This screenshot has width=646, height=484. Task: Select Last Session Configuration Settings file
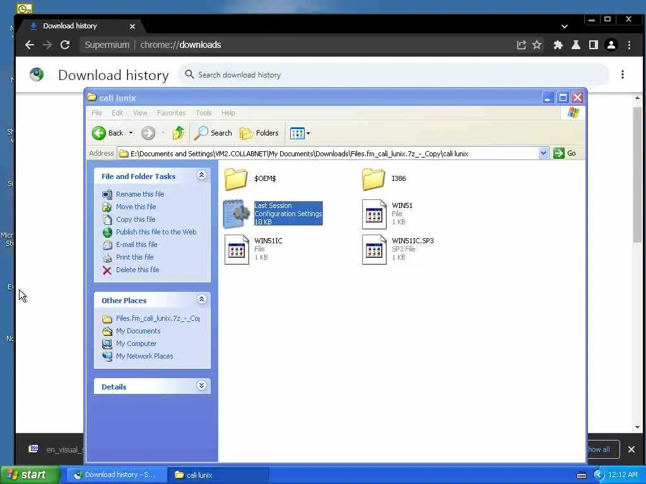point(273,214)
